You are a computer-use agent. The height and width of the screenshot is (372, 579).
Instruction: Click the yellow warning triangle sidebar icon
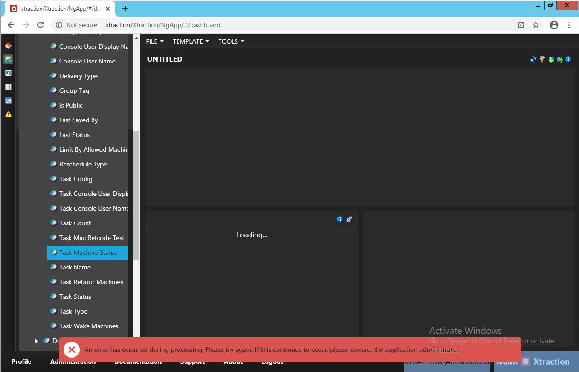pos(8,114)
